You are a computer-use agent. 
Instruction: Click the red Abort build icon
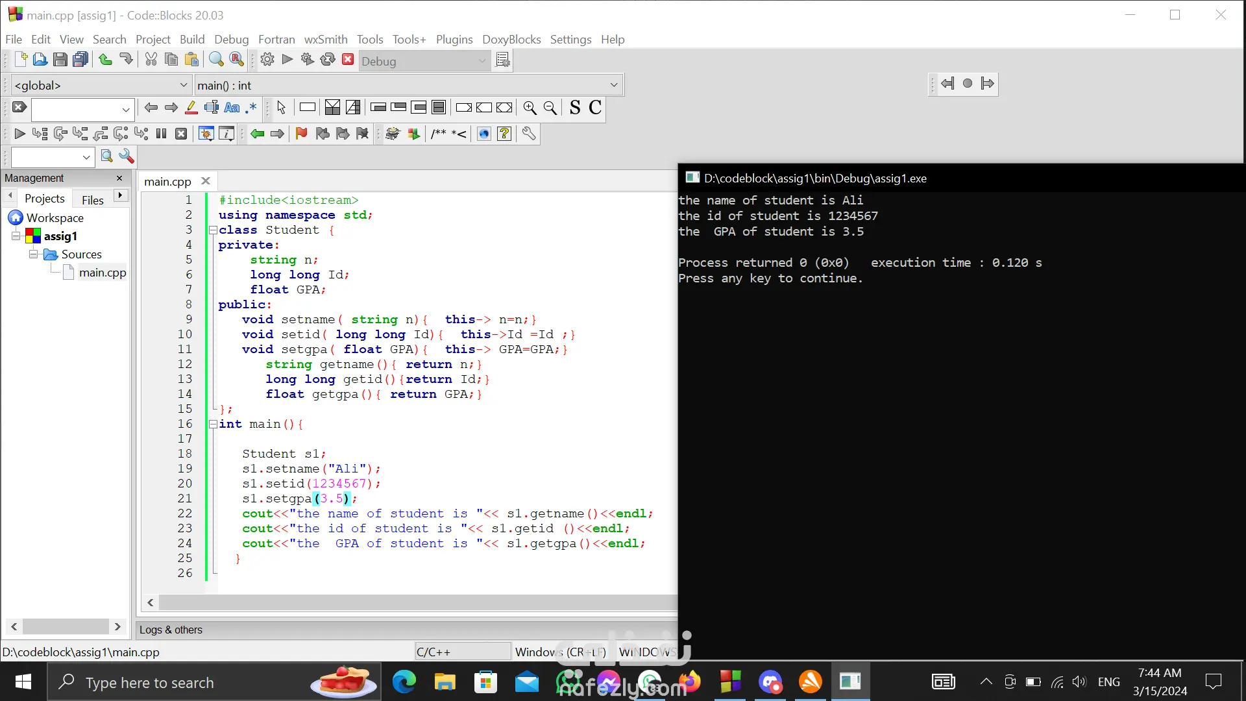(x=348, y=60)
